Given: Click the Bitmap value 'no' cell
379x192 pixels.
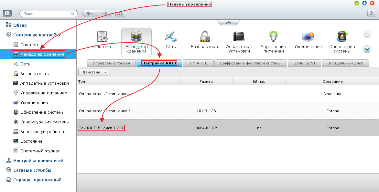Looking at the screenshot, I should (x=259, y=128).
